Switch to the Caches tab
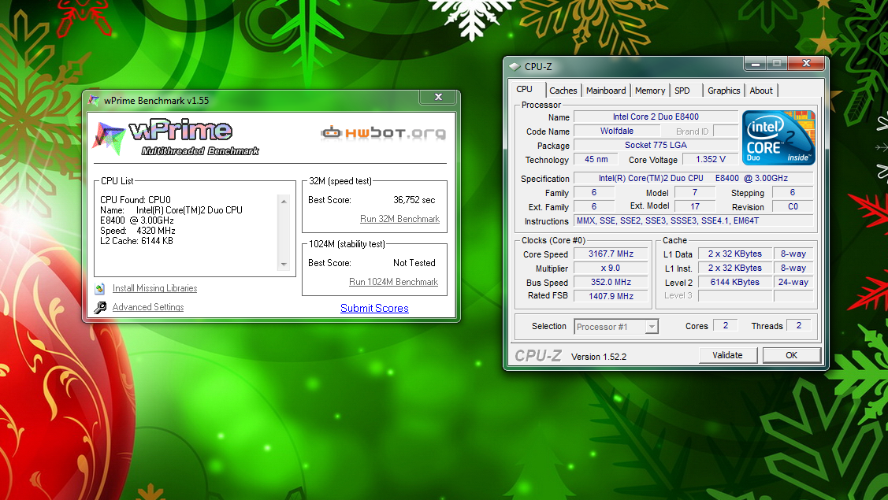Viewport: 888px width, 500px height. 563,91
